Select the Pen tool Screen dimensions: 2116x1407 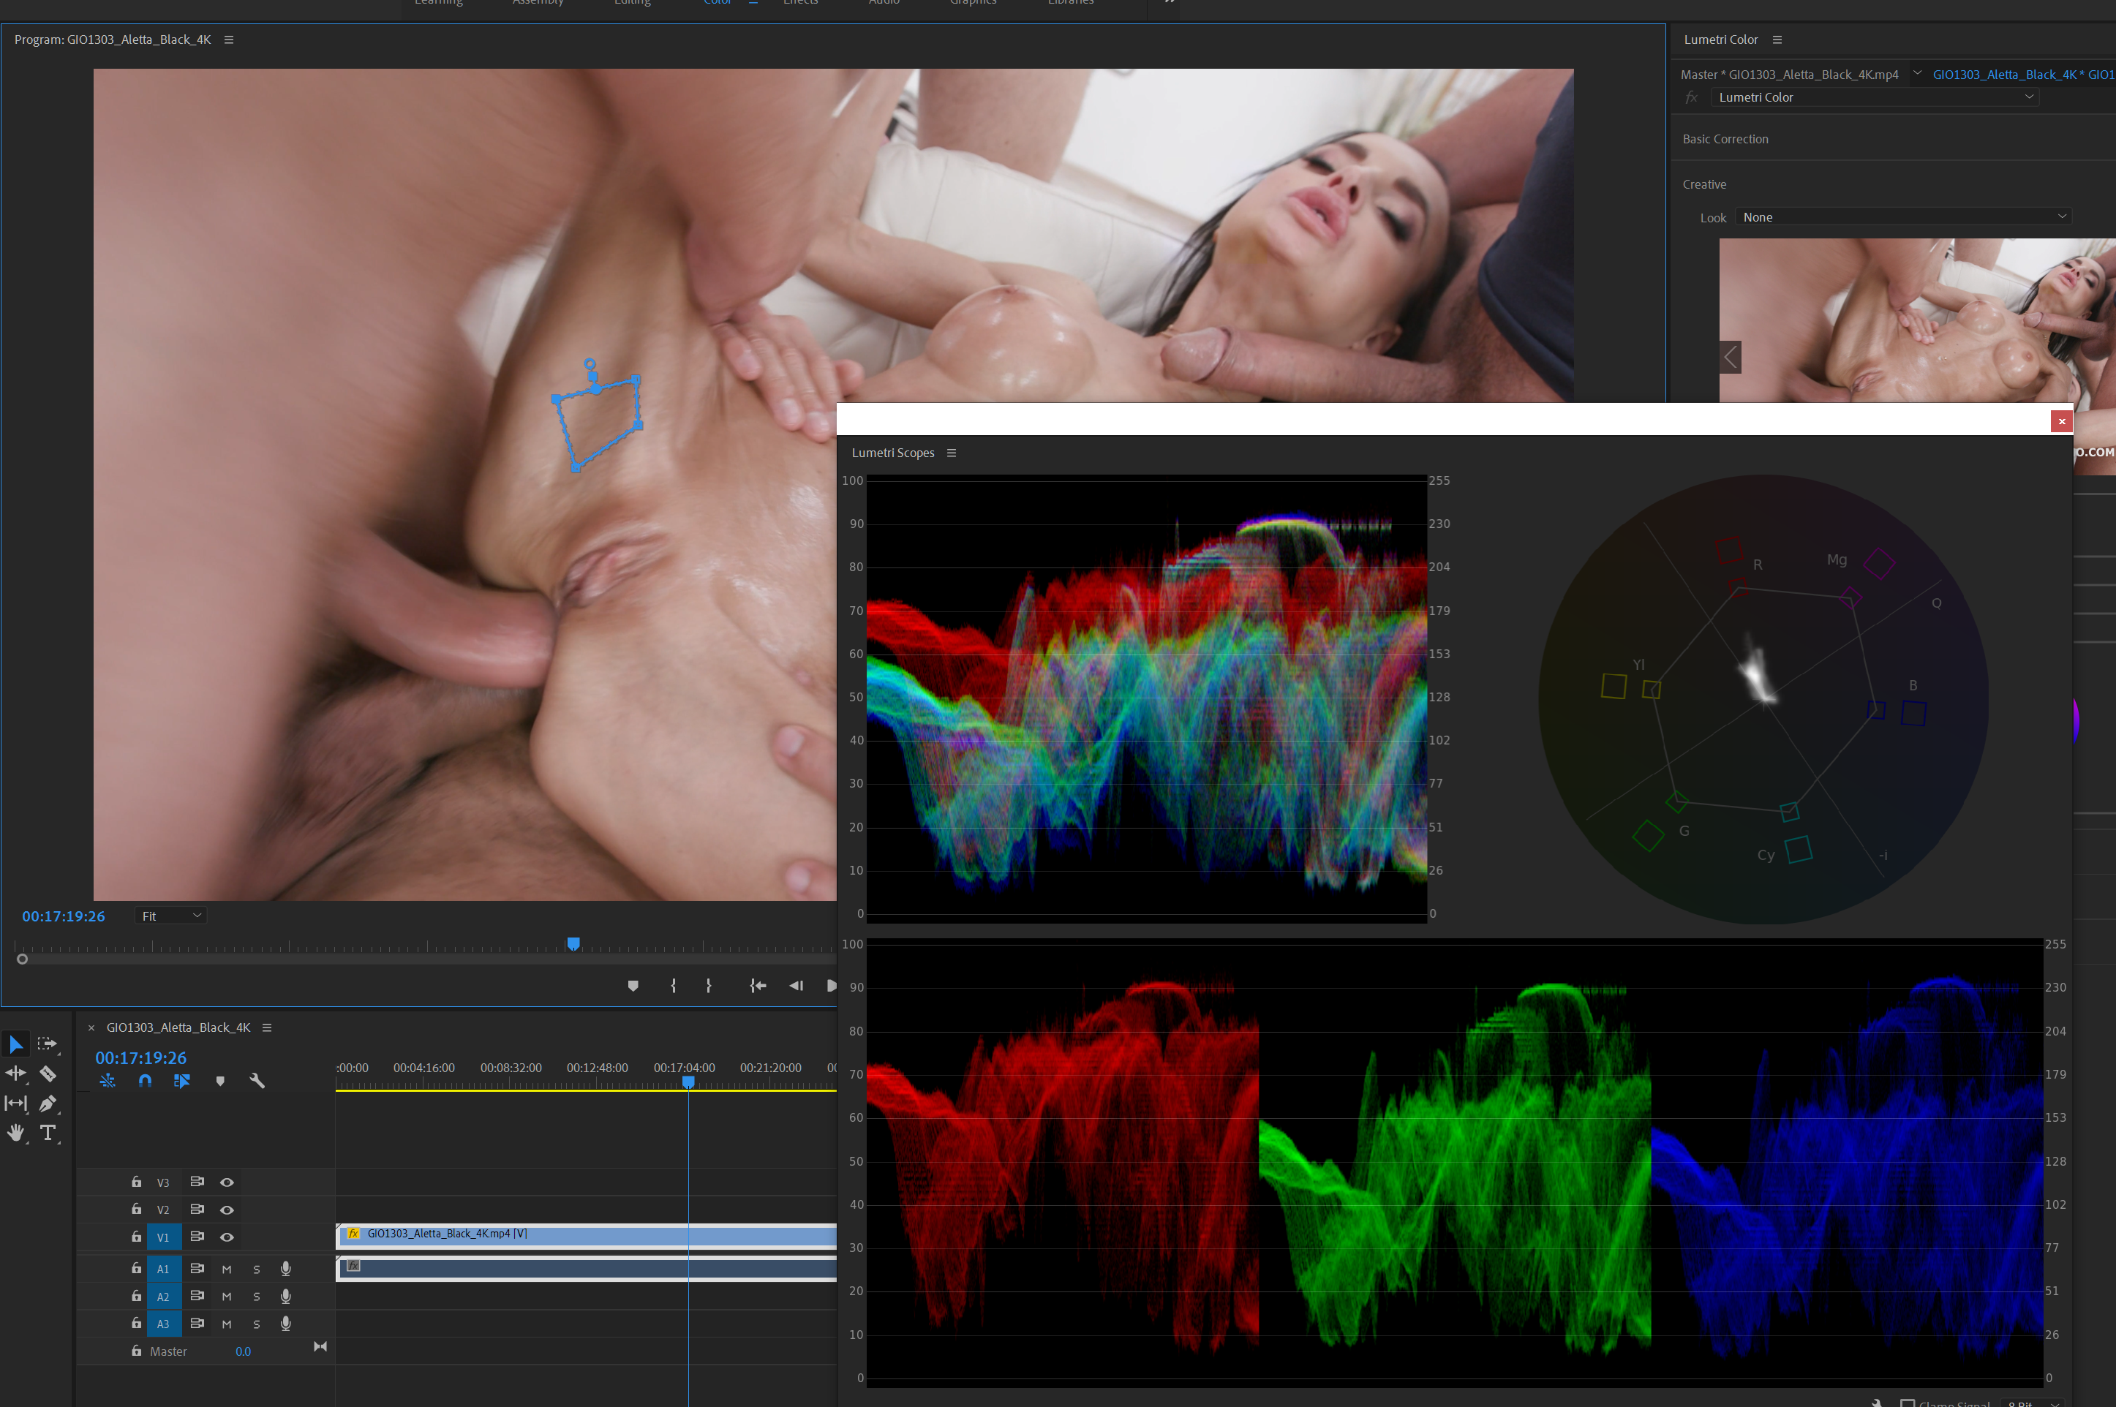pyautogui.click(x=48, y=1103)
